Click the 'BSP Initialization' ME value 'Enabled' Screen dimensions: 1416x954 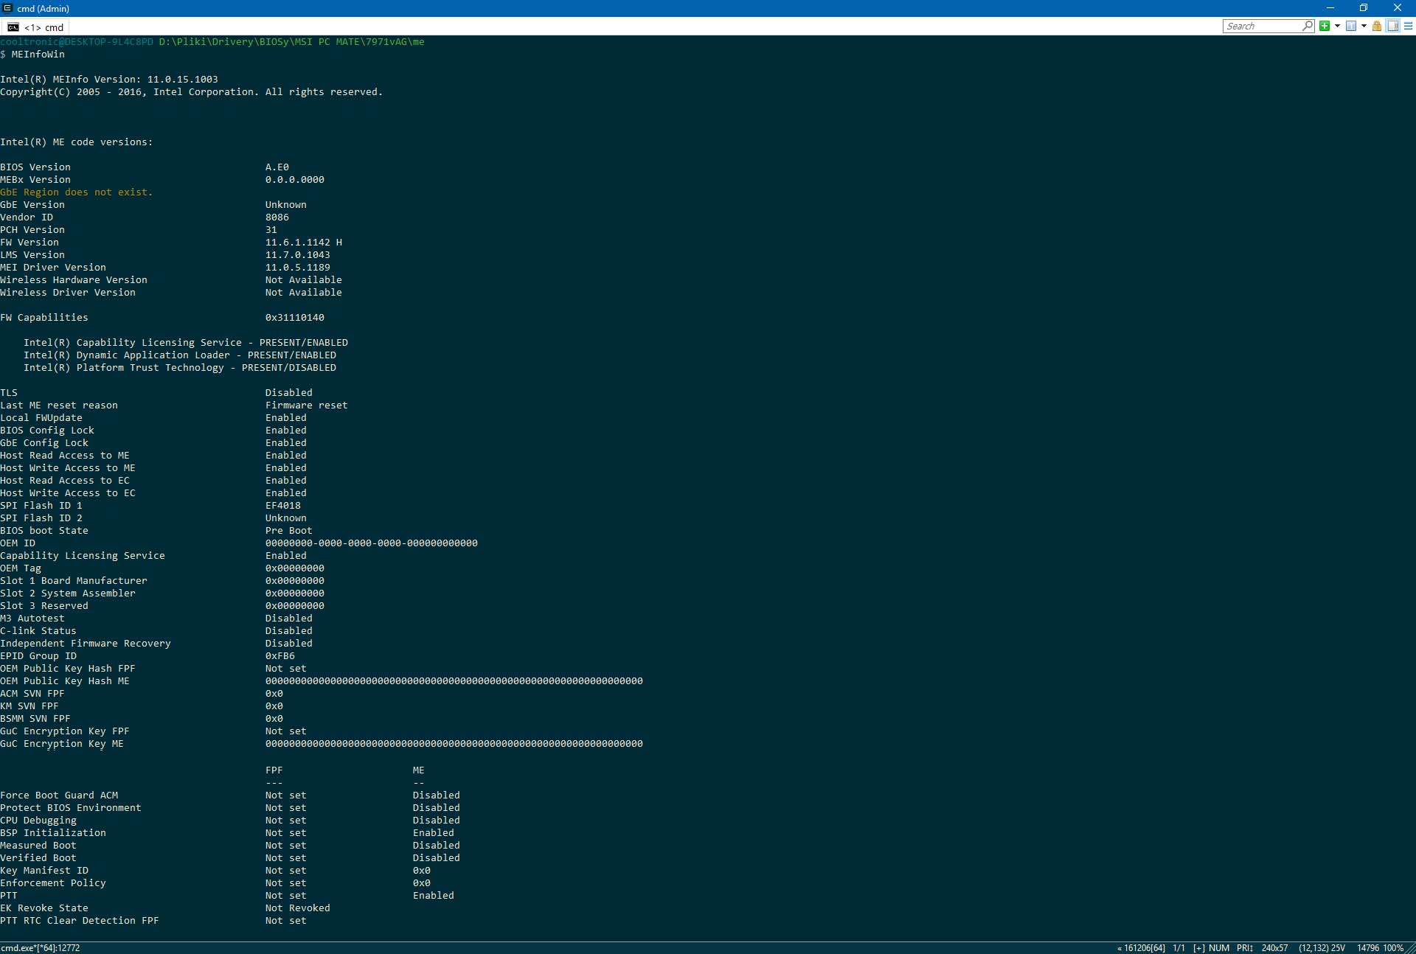[434, 833]
